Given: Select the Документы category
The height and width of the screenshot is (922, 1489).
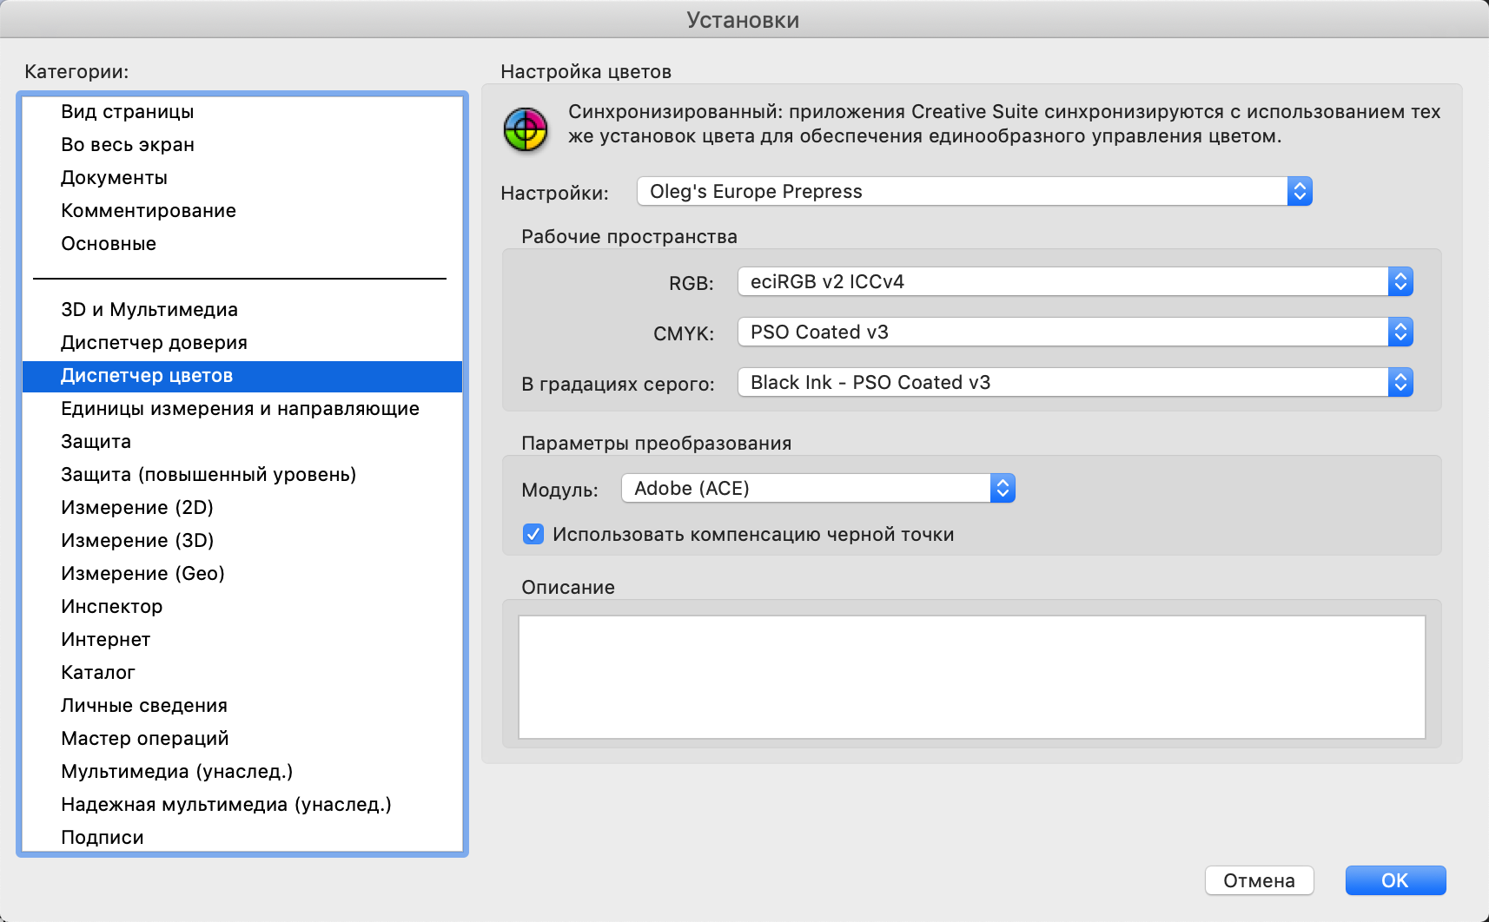Looking at the screenshot, I should click(x=242, y=178).
